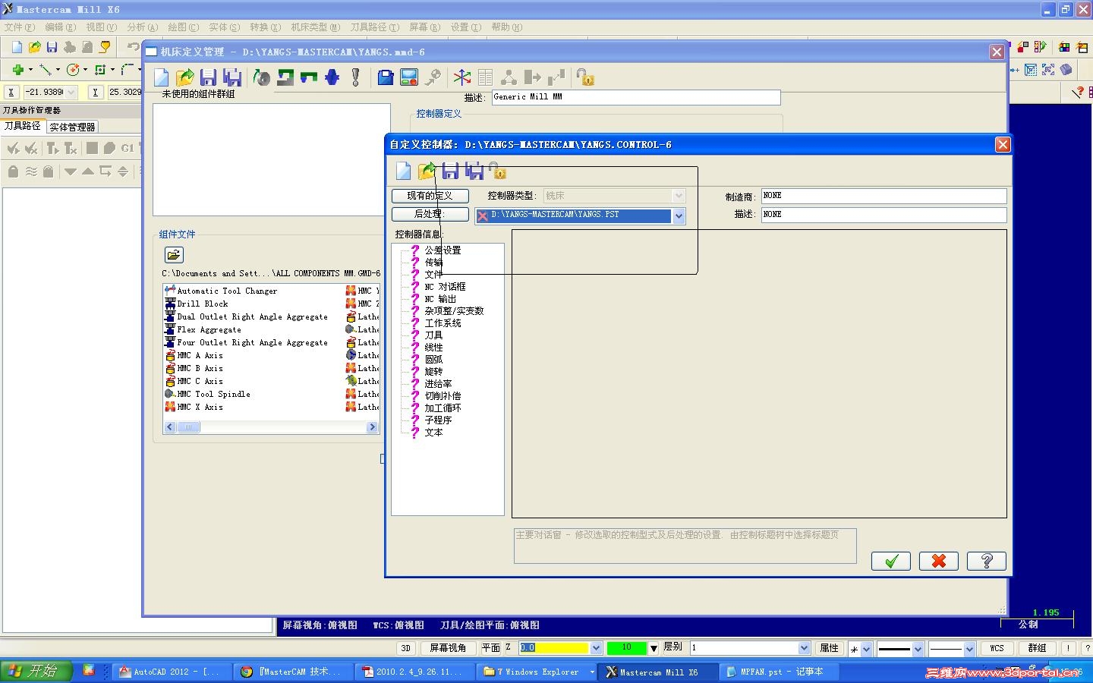Screen dimensions: 1093x683
Task: Click the Generic Mill MM description field
Action: click(x=636, y=97)
